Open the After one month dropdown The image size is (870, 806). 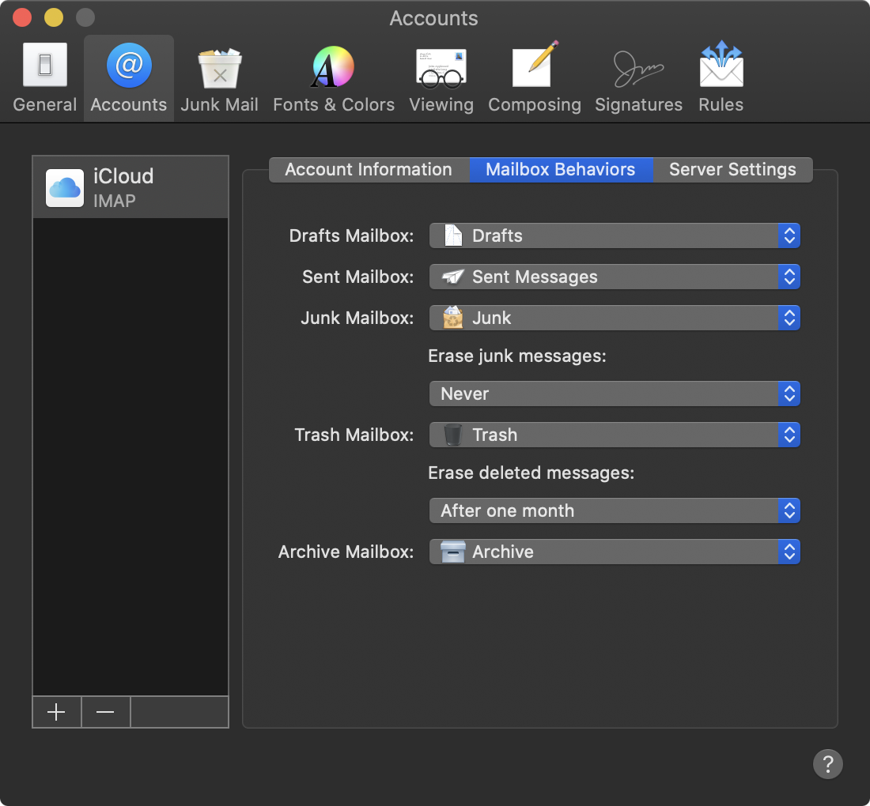pyautogui.click(x=615, y=510)
